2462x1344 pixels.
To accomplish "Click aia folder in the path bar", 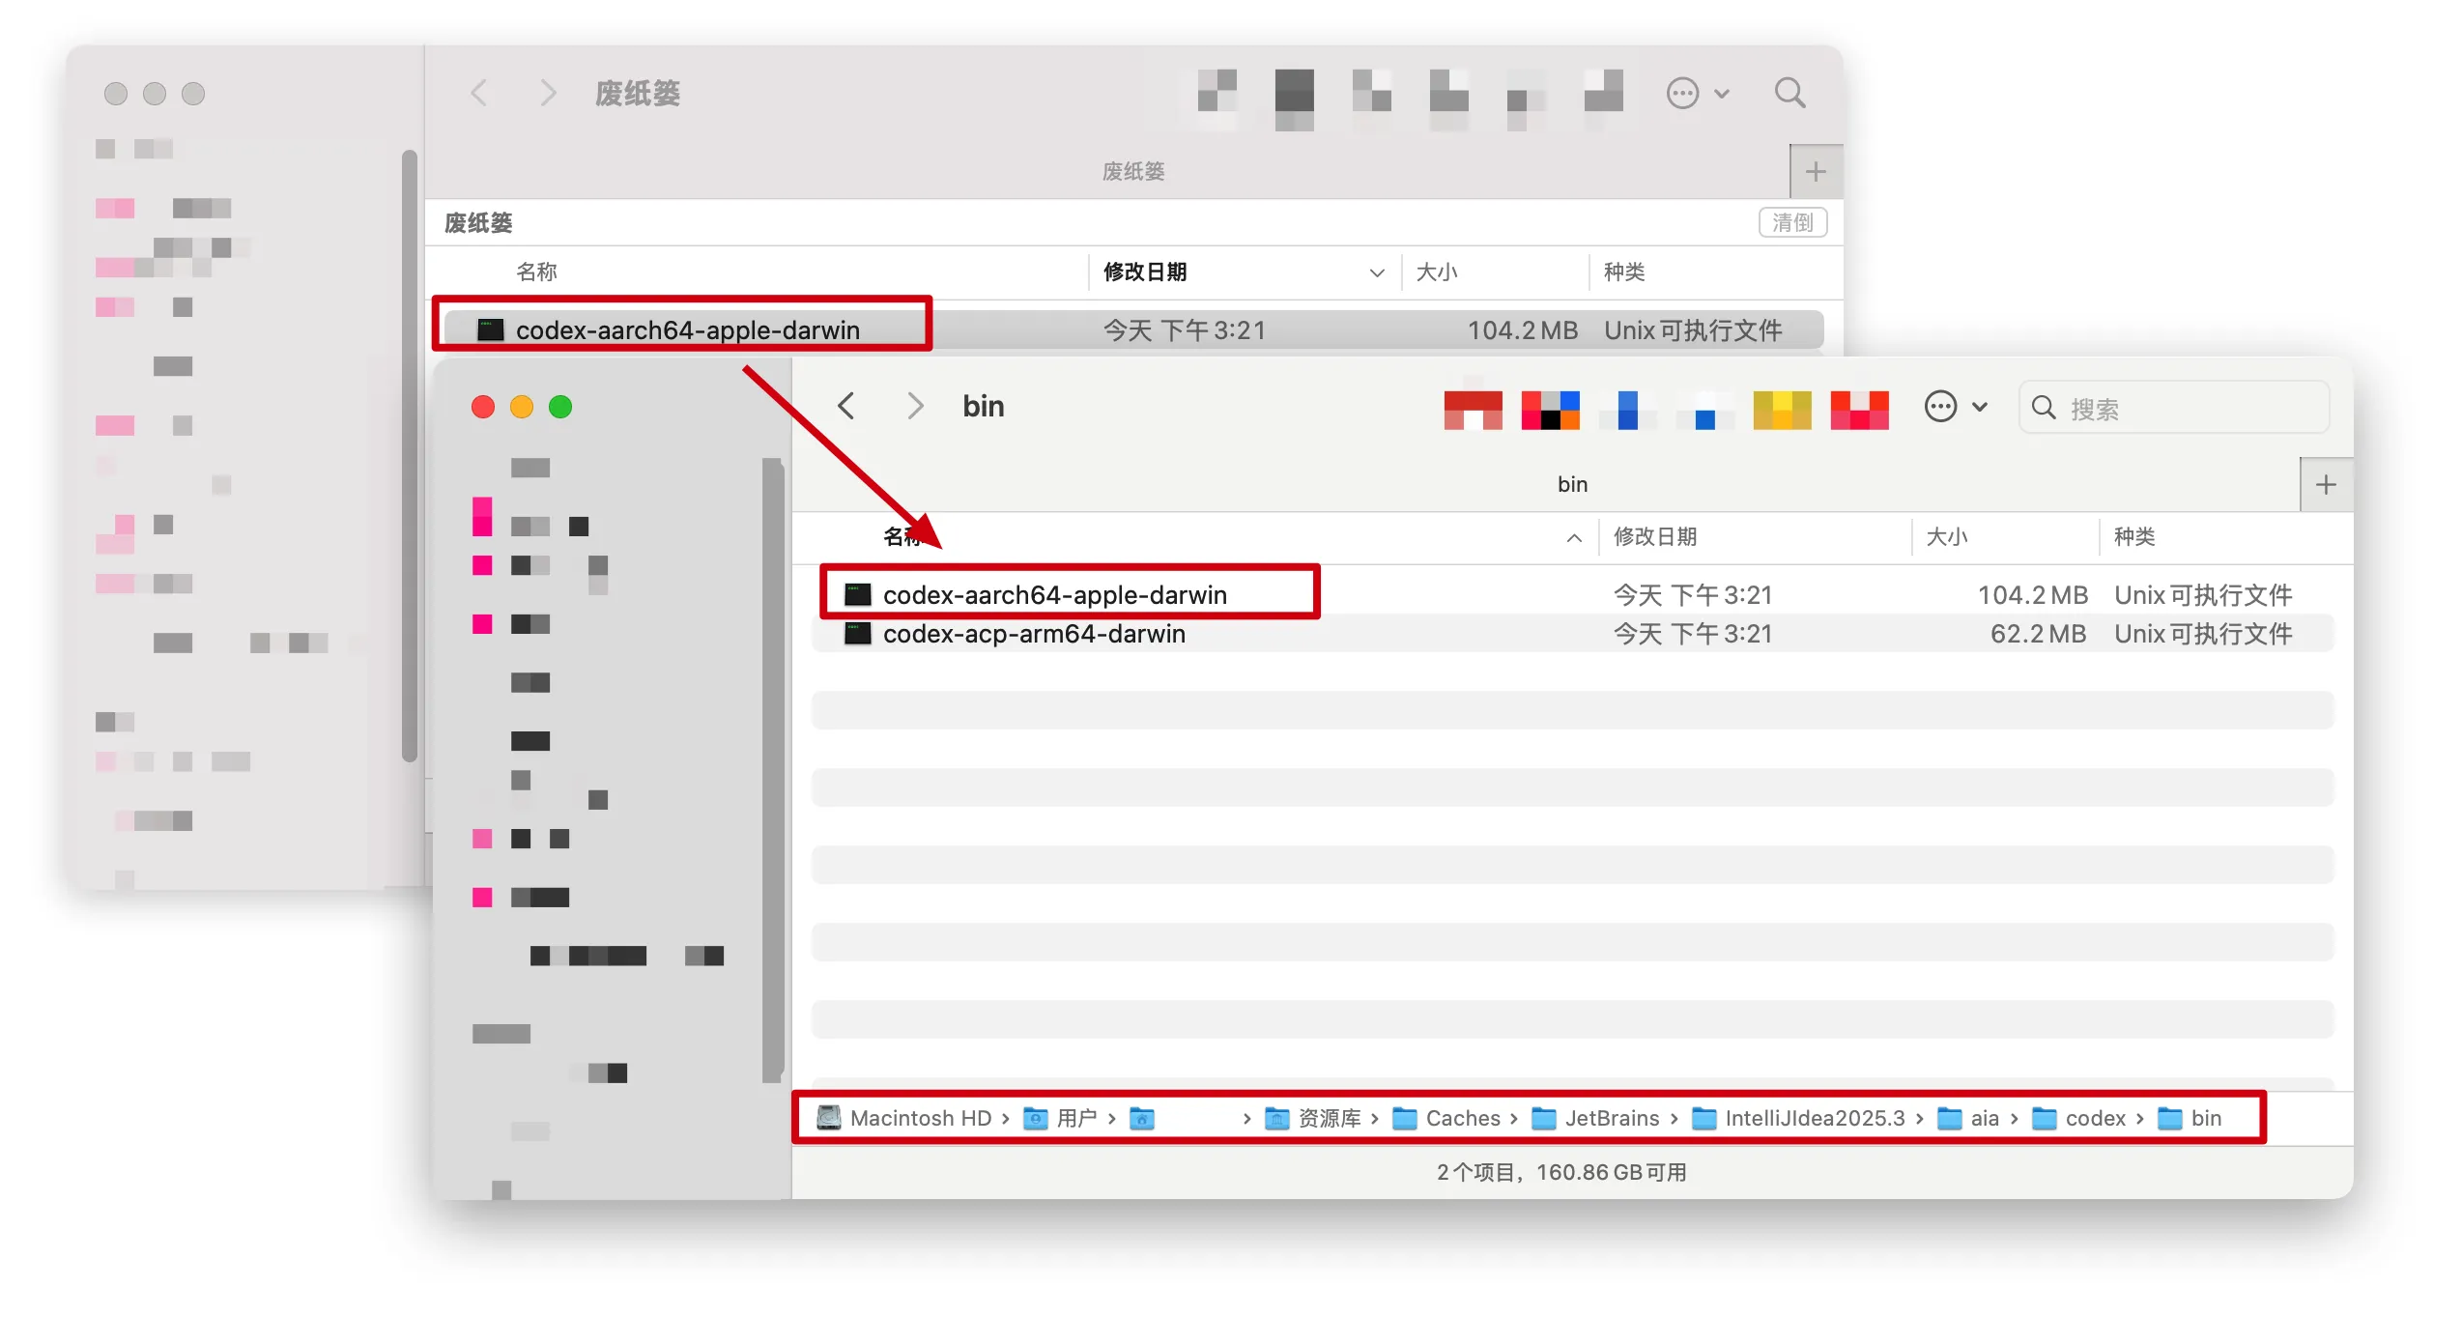I will tap(1968, 1118).
